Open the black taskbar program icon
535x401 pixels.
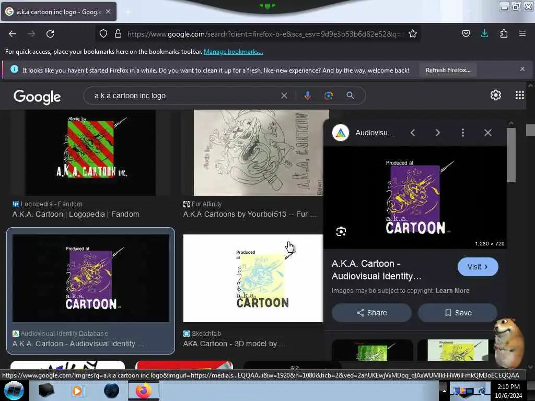pos(46,391)
